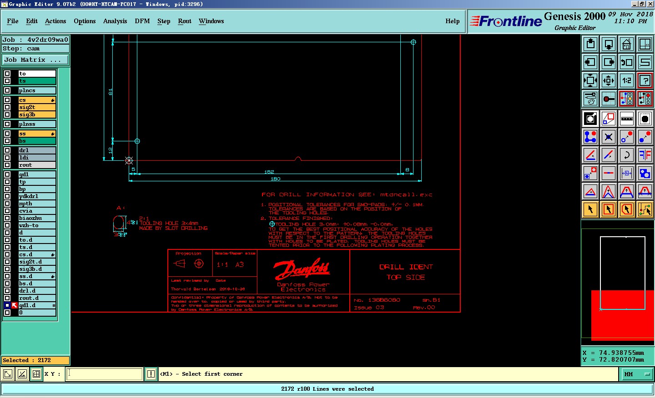The height and width of the screenshot is (398, 655).
Task: Open the Help menu
Action: 453,21
